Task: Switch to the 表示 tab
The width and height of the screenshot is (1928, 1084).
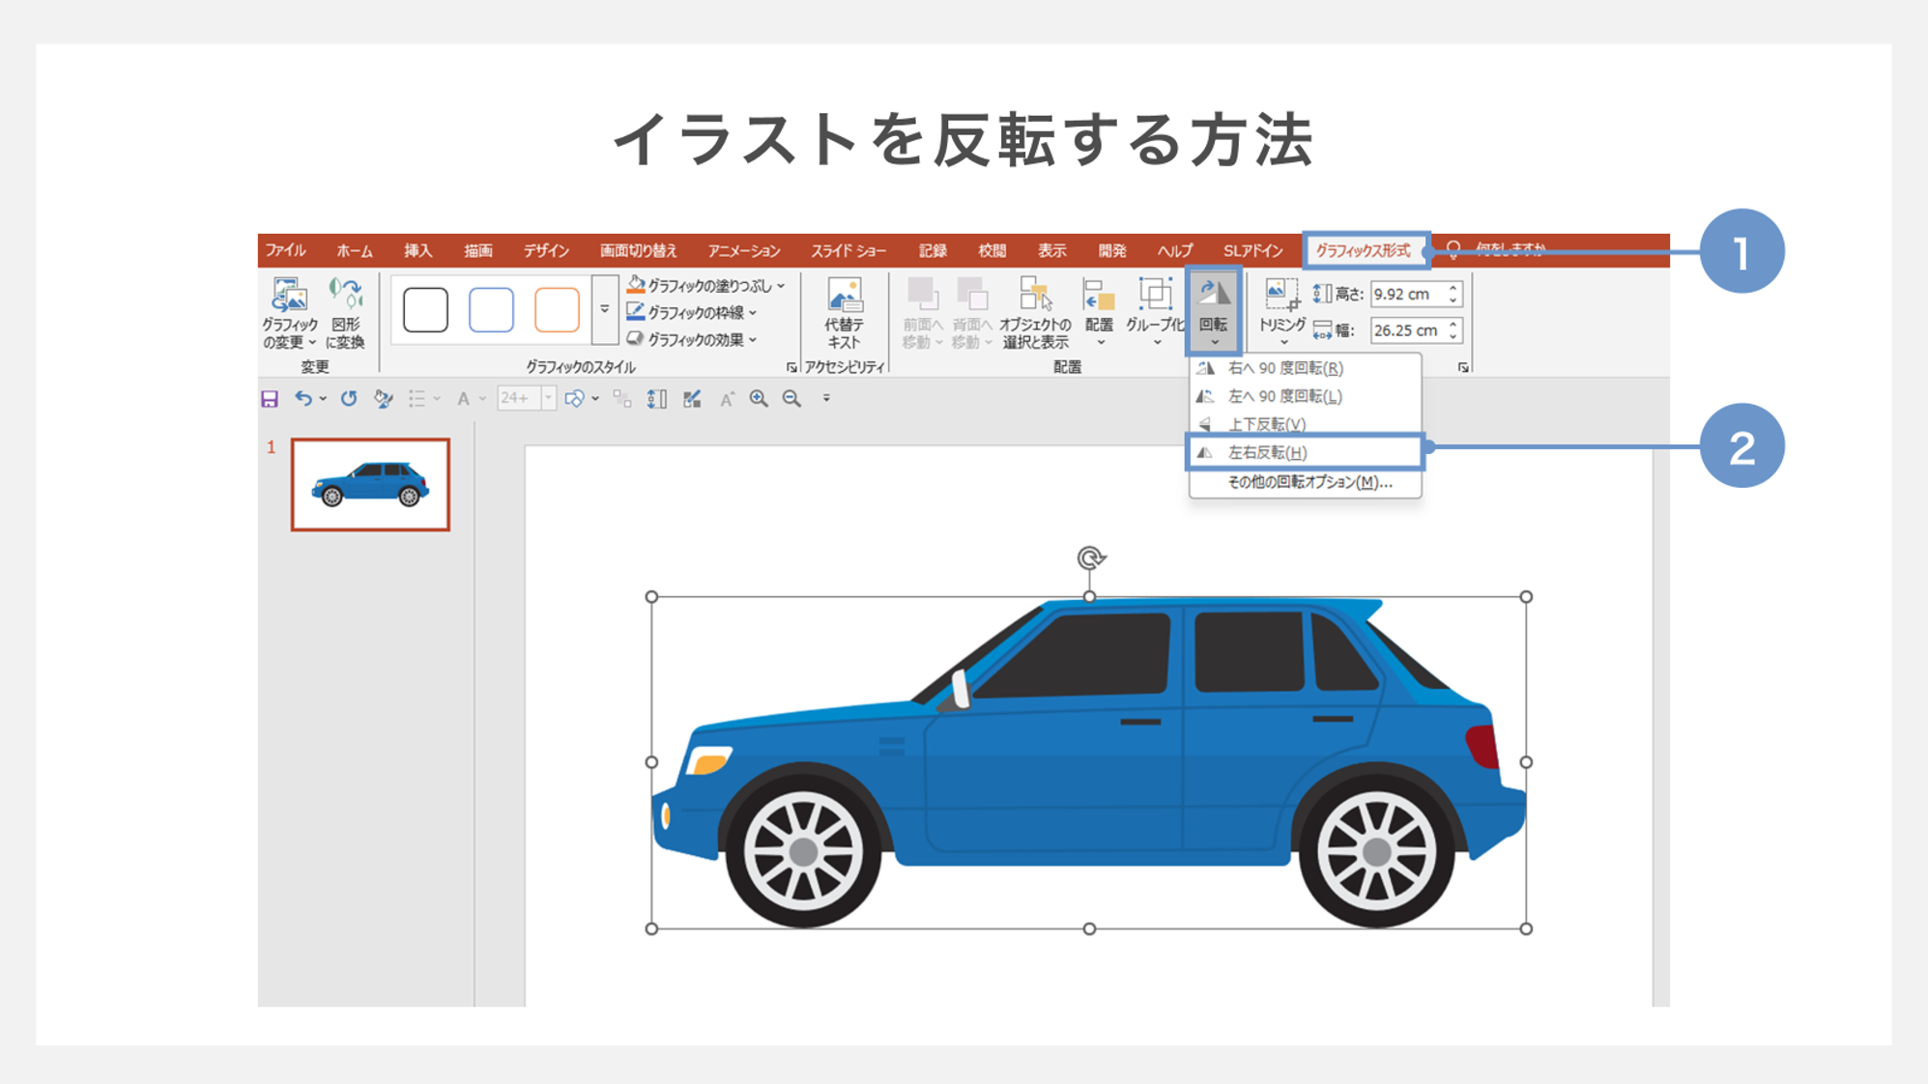Action: point(1052,250)
